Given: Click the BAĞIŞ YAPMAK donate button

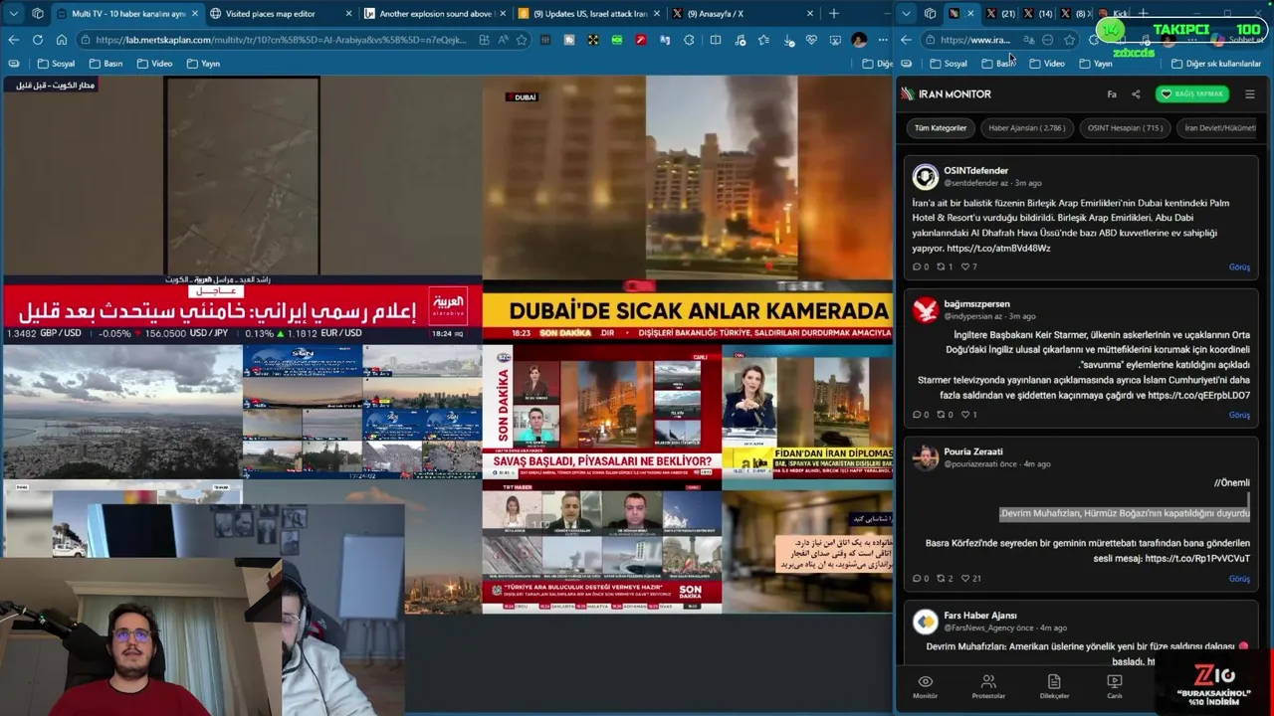Looking at the screenshot, I should click(1192, 94).
